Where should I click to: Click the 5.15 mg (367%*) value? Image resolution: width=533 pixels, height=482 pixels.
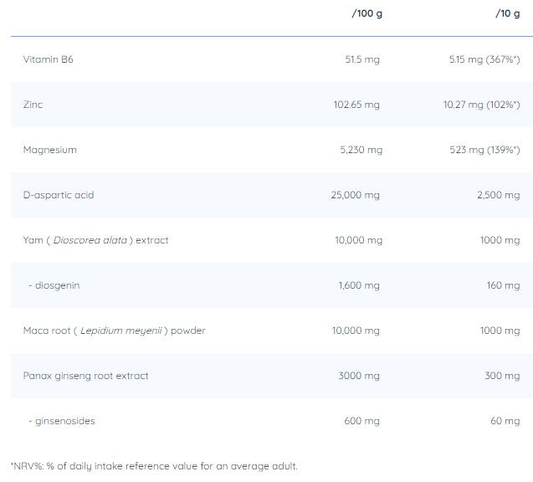coord(484,59)
